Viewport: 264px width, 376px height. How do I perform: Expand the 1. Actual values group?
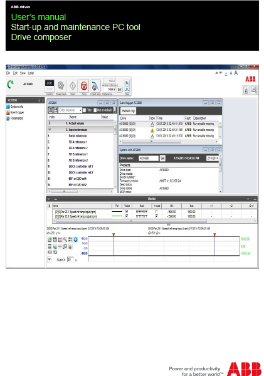click(50, 123)
